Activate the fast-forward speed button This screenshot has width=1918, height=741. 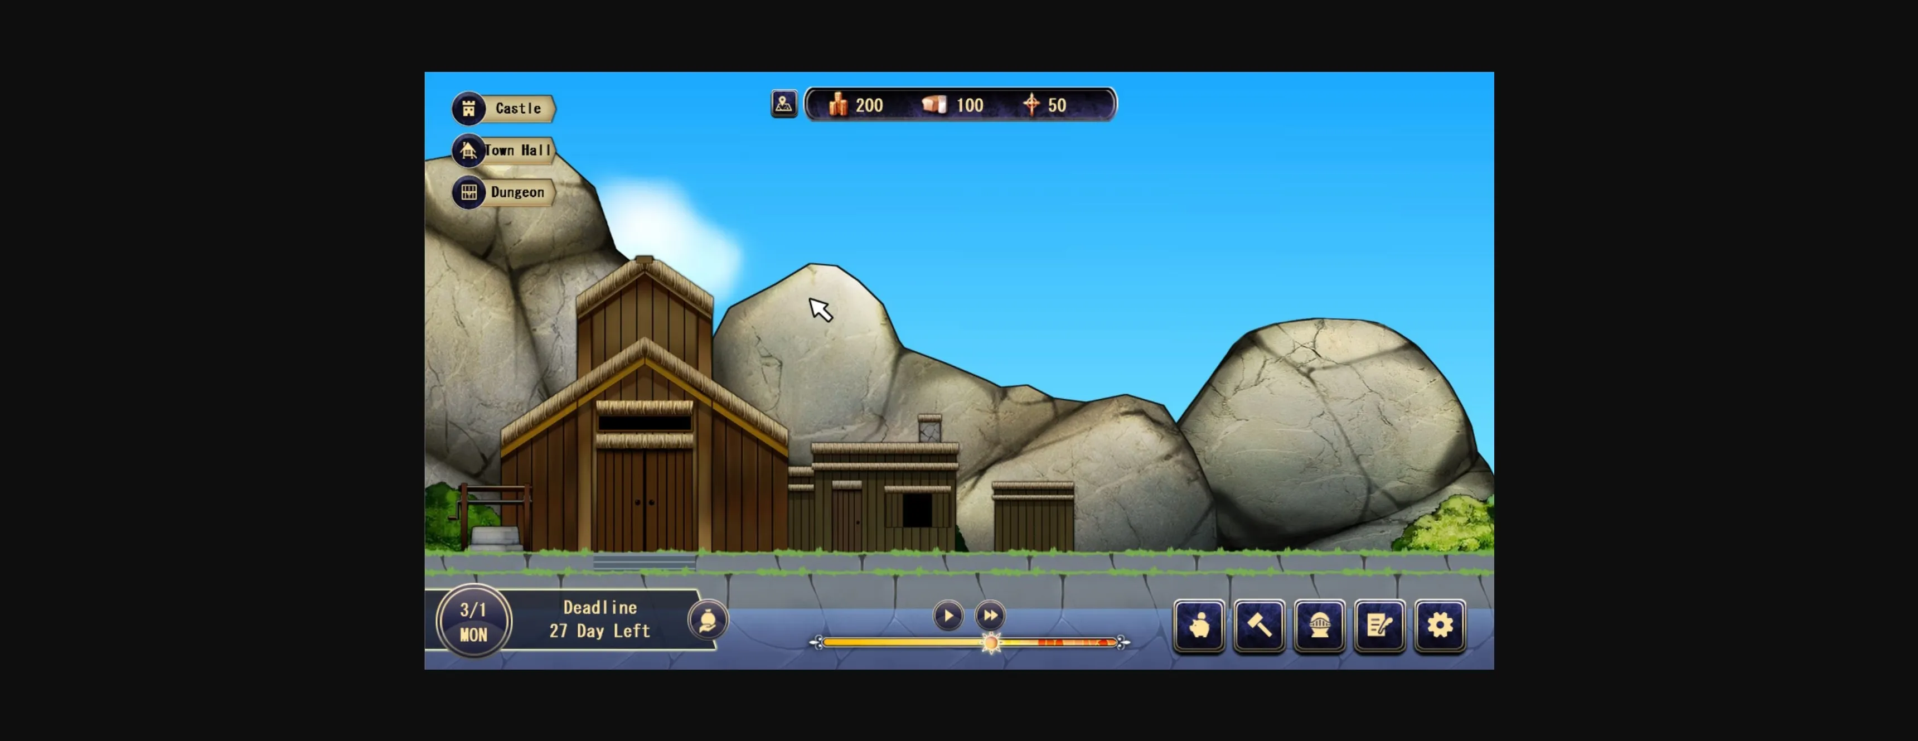[x=990, y=615]
